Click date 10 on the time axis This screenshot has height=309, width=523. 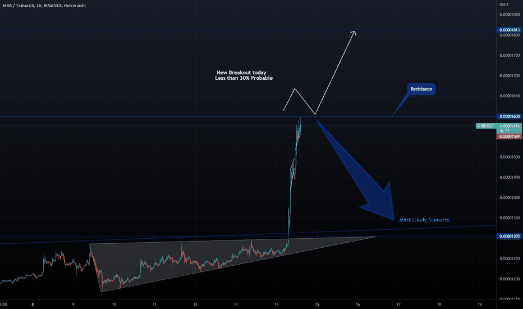click(114, 305)
